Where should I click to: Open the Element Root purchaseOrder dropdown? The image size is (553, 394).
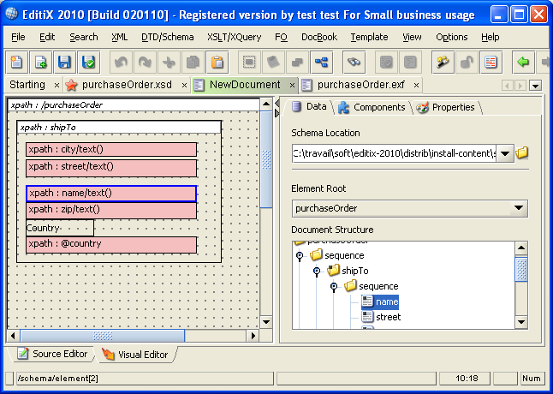pyautogui.click(x=518, y=208)
